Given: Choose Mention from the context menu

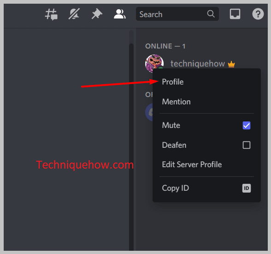Looking at the screenshot, I should point(206,102).
